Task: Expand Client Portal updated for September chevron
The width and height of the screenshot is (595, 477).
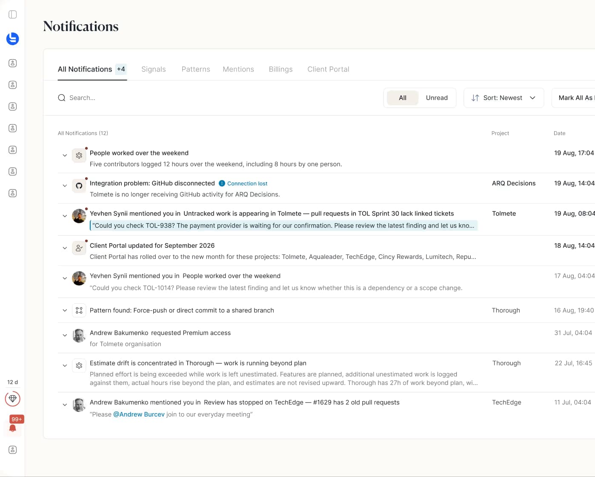Action: tap(65, 248)
